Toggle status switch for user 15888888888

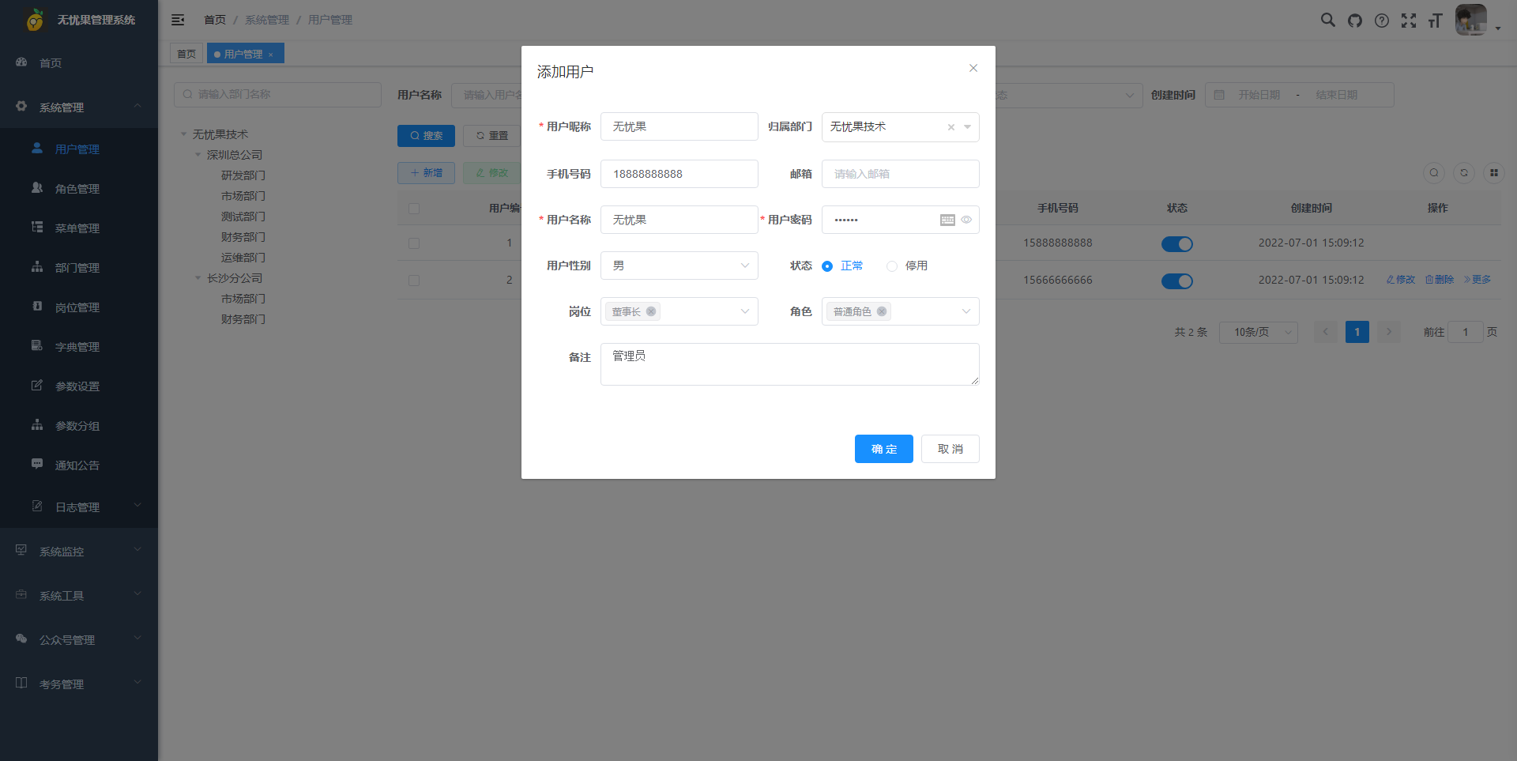(x=1176, y=244)
